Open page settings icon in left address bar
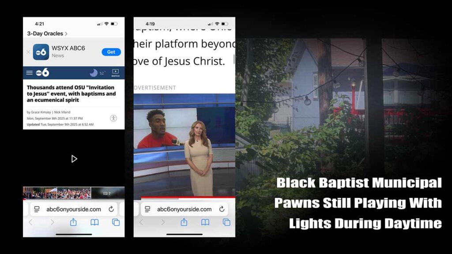The width and height of the screenshot is (452, 254). coord(37,209)
